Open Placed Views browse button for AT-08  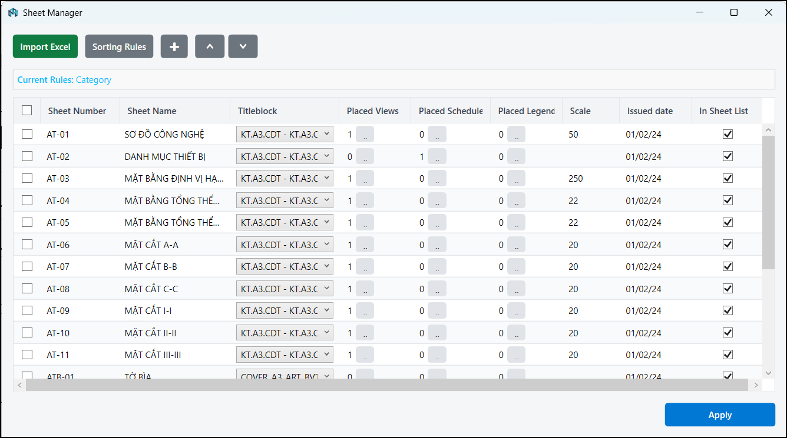365,289
